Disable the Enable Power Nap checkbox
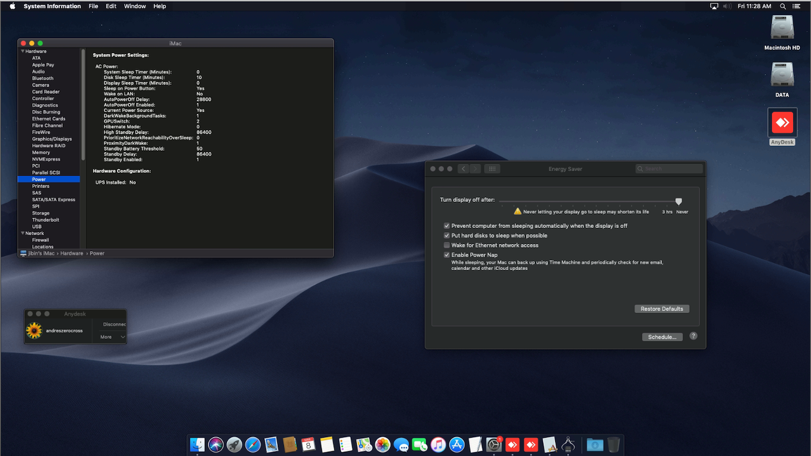Image resolution: width=811 pixels, height=456 pixels. pyautogui.click(x=446, y=255)
